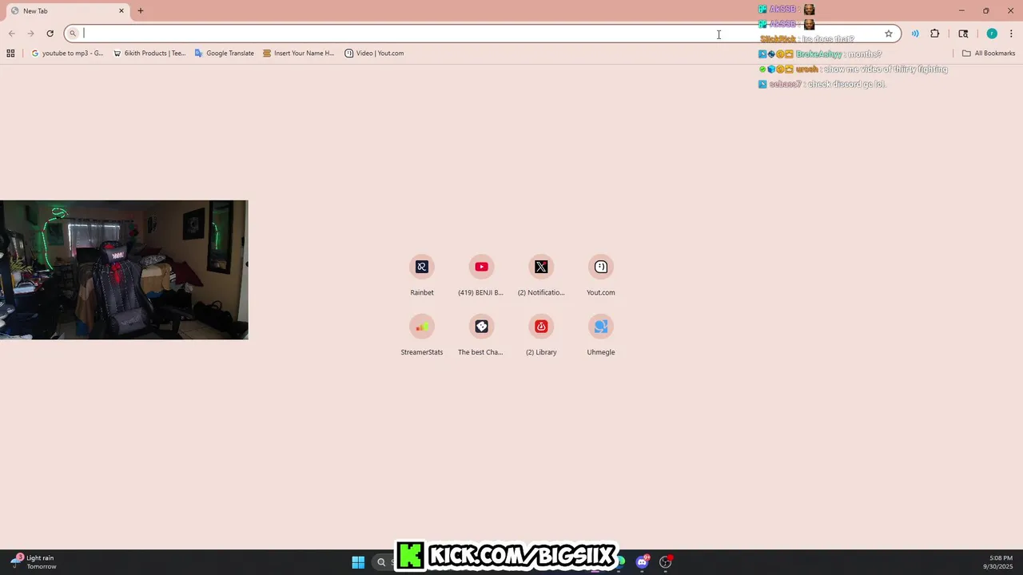Open the Light rain weather widget
1023x575 pixels.
coord(34,562)
